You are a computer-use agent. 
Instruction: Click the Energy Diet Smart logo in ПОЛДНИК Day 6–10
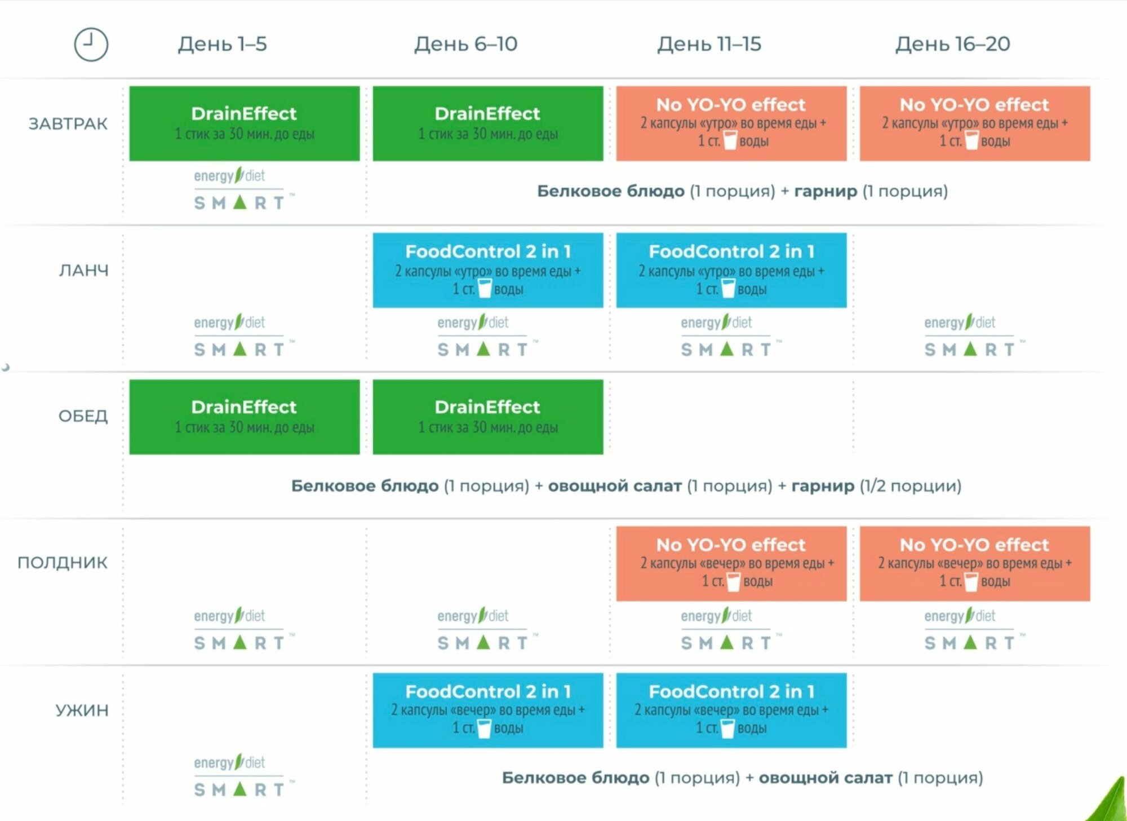pyautogui.click(x=484, y=629)
